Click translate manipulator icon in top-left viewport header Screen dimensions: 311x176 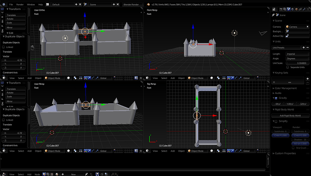(x=89, y=78)
